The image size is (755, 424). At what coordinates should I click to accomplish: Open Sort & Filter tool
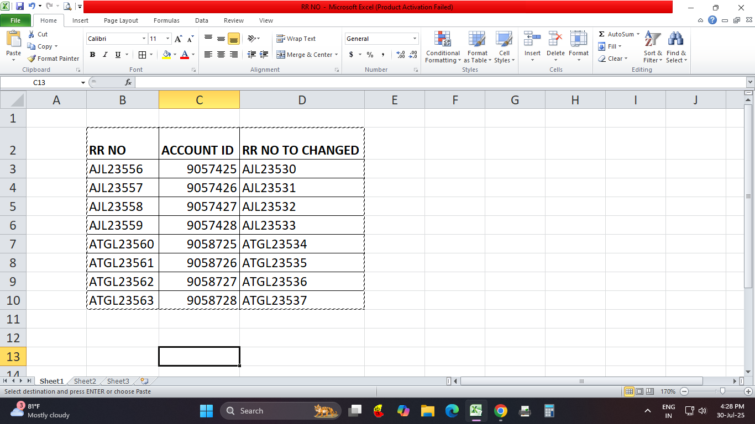pos(653,40)
